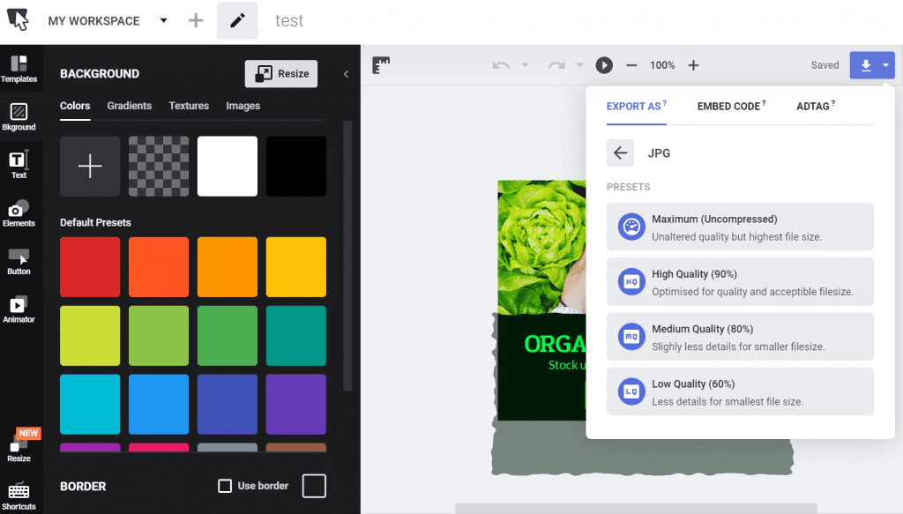Expand the MY WORKSPACE dropdown
Viewport: 903px width, 514px height.
pos(163,21)
